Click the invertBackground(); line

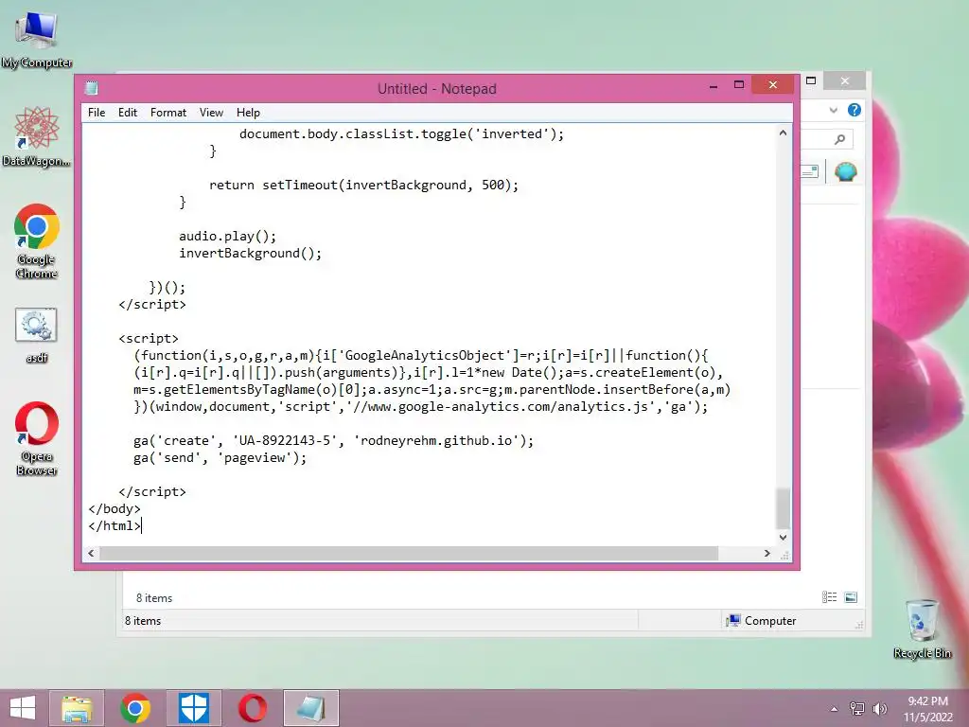pos(250,254)
